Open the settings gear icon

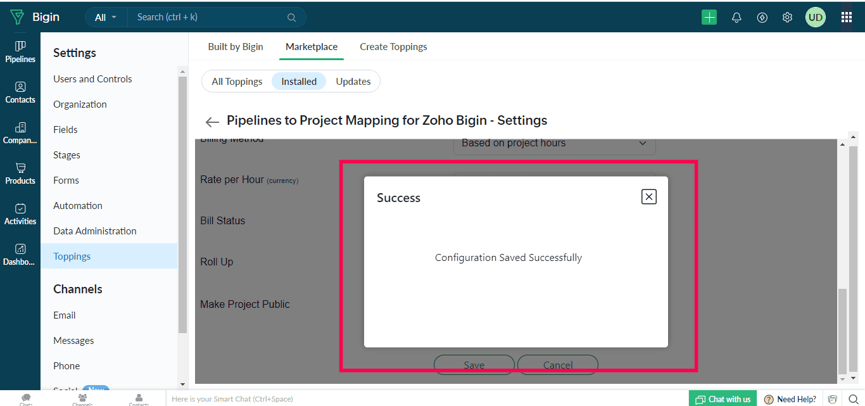(787, 18)
